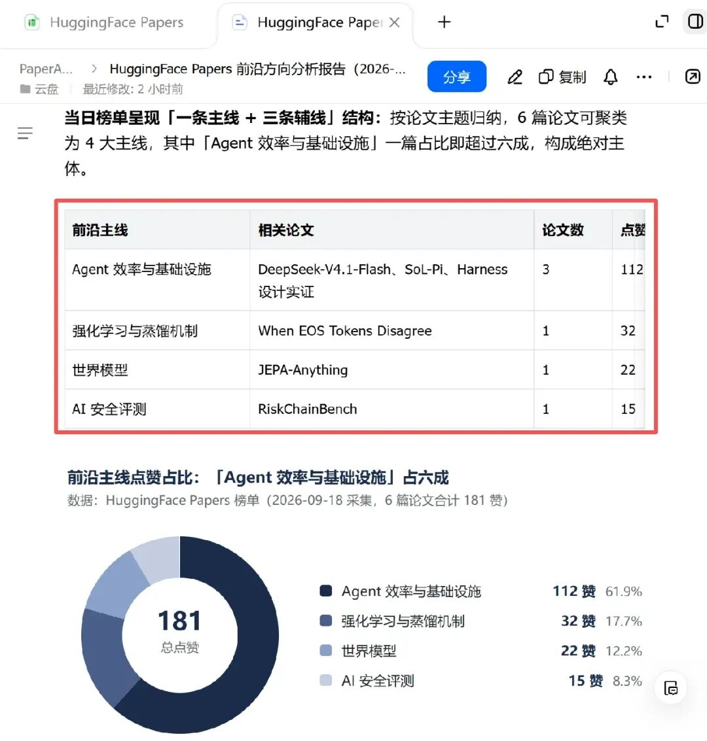Select the 世界模型 table cell

pos(157,370)
